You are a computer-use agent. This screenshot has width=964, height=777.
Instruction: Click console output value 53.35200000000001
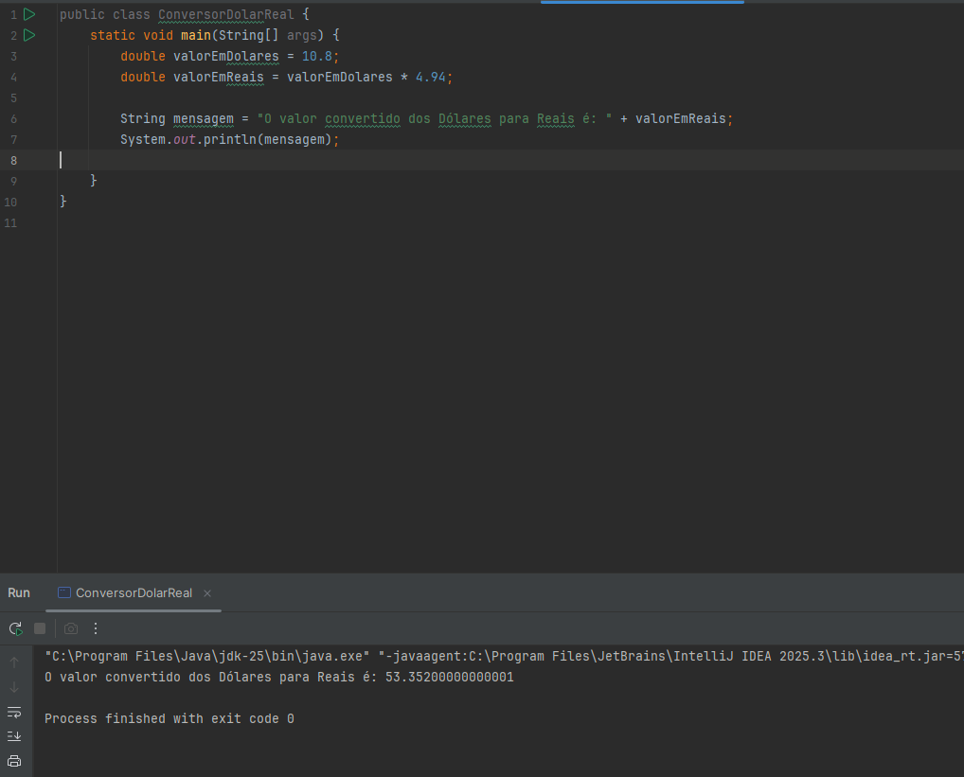(450, 677)
